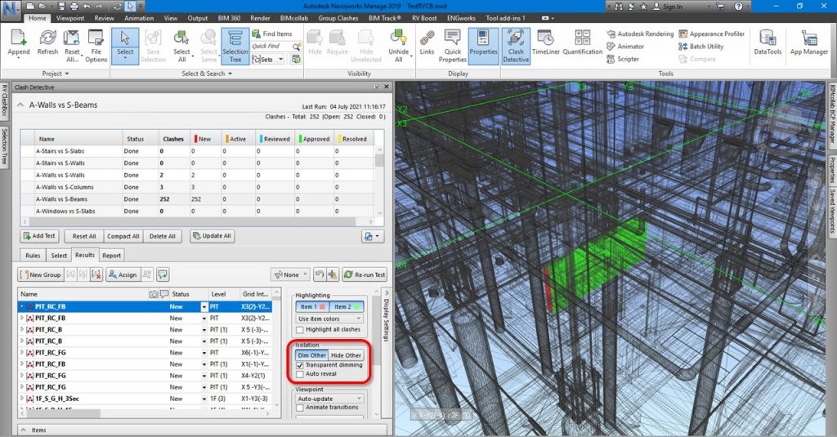Enable Animate transitions checkbox
Viewport: 837px width, 437px height.
pos(300,408)
